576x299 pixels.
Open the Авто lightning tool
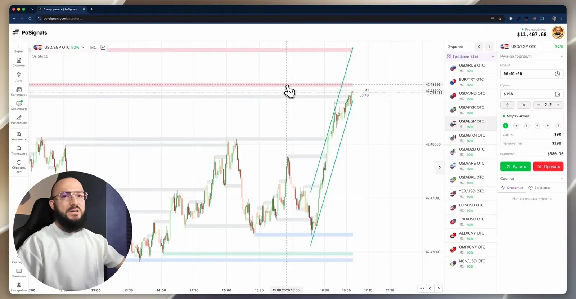pos(19,74)
